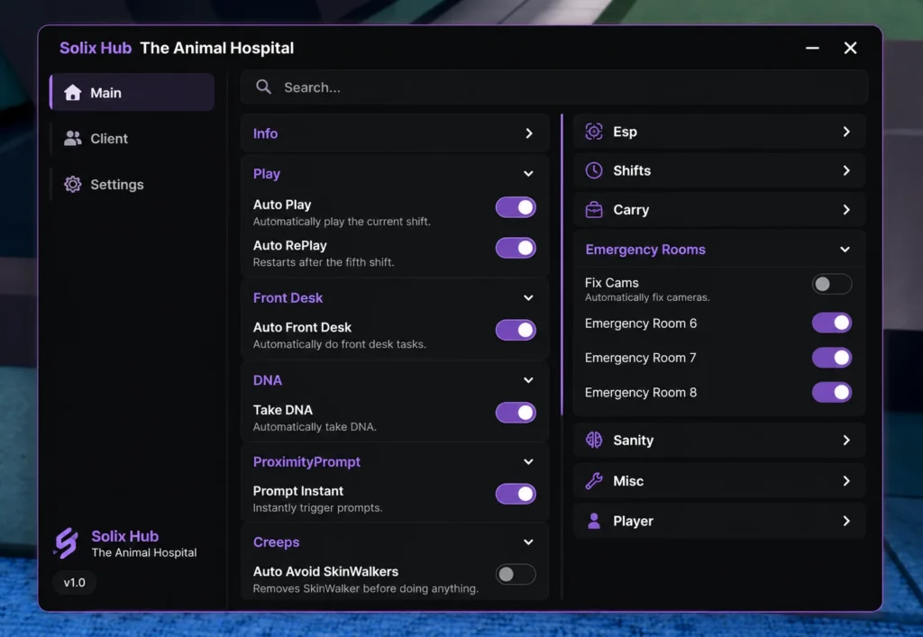Click the Sanity label
Viewport: 923px width, 637px height.
click(634, 441)
